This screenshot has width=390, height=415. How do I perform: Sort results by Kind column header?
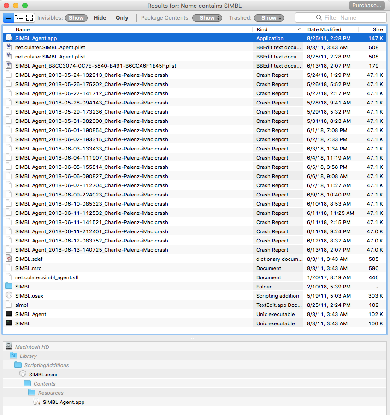(262, 29)
